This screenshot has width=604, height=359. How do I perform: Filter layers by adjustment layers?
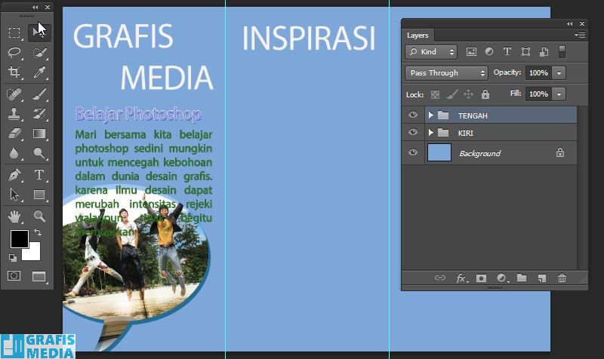pos(489,51)
